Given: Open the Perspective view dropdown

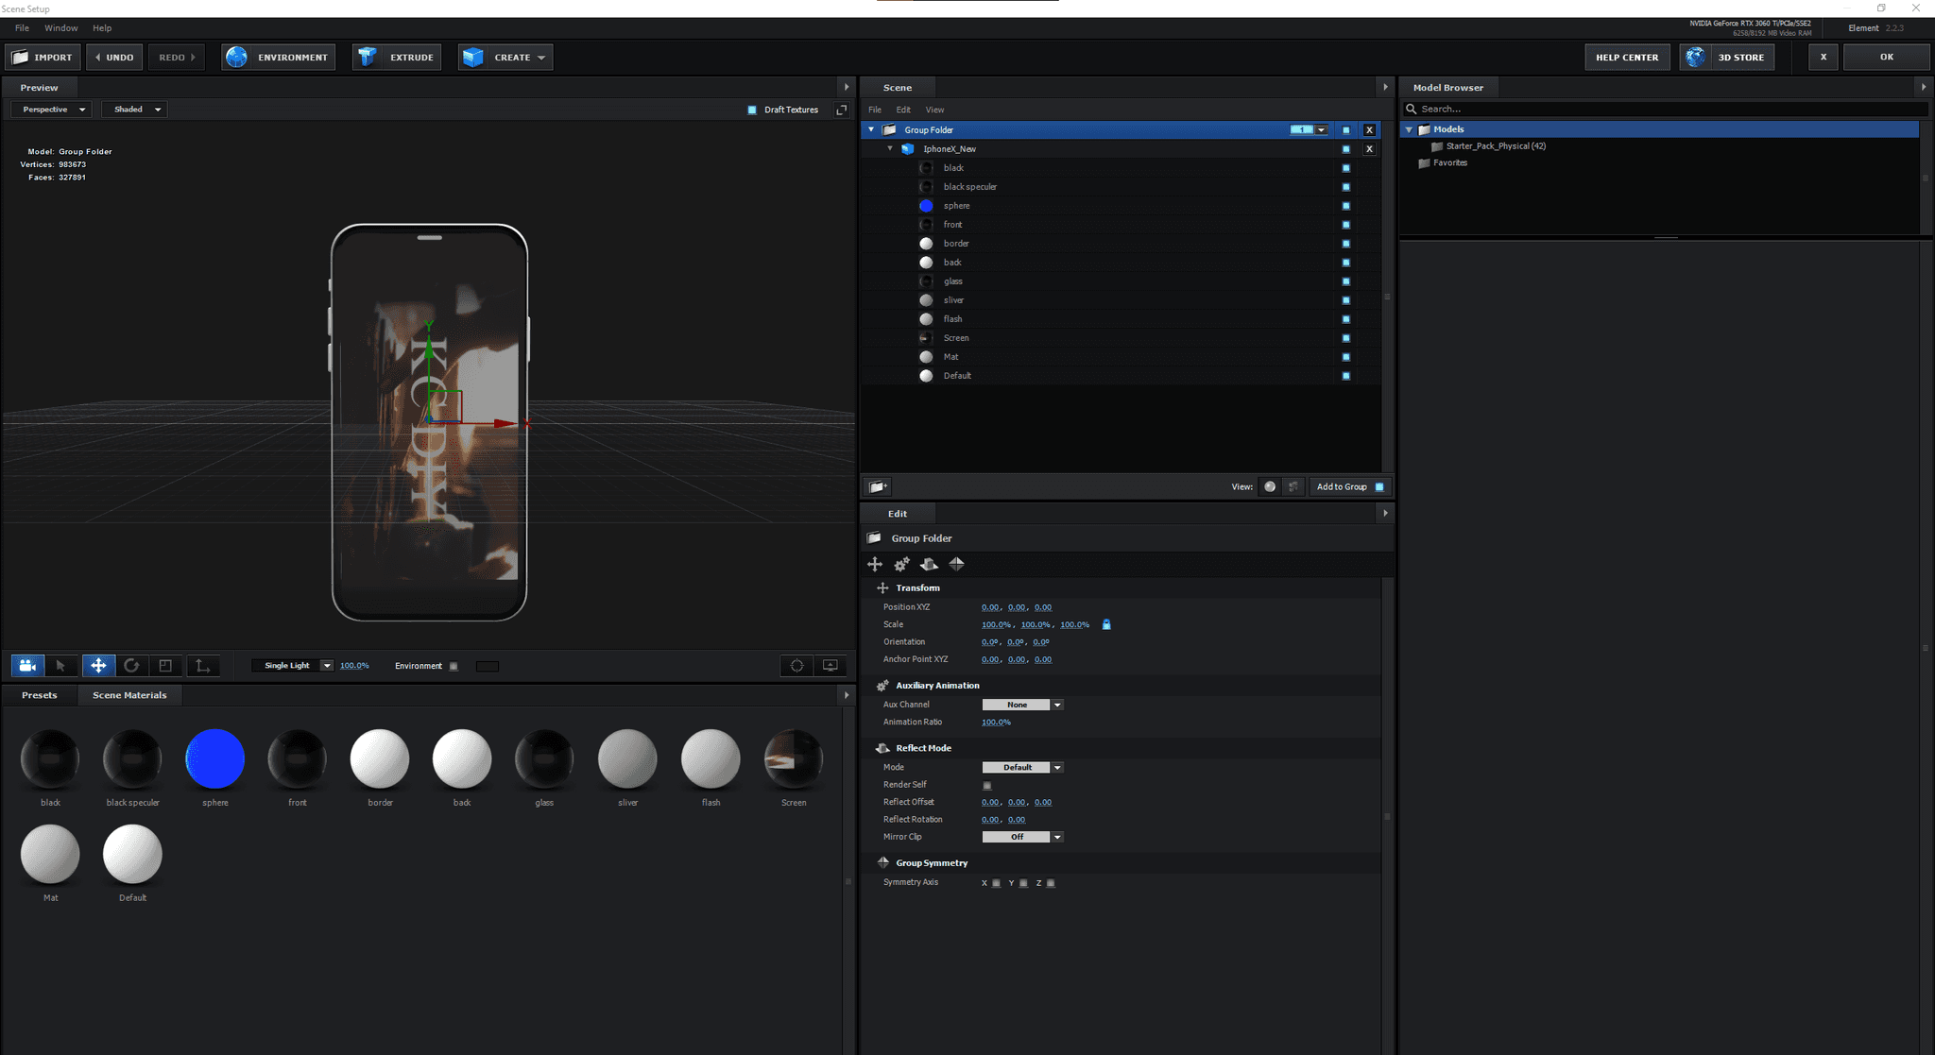Looking at the screenshot, I should click(52, 110).
